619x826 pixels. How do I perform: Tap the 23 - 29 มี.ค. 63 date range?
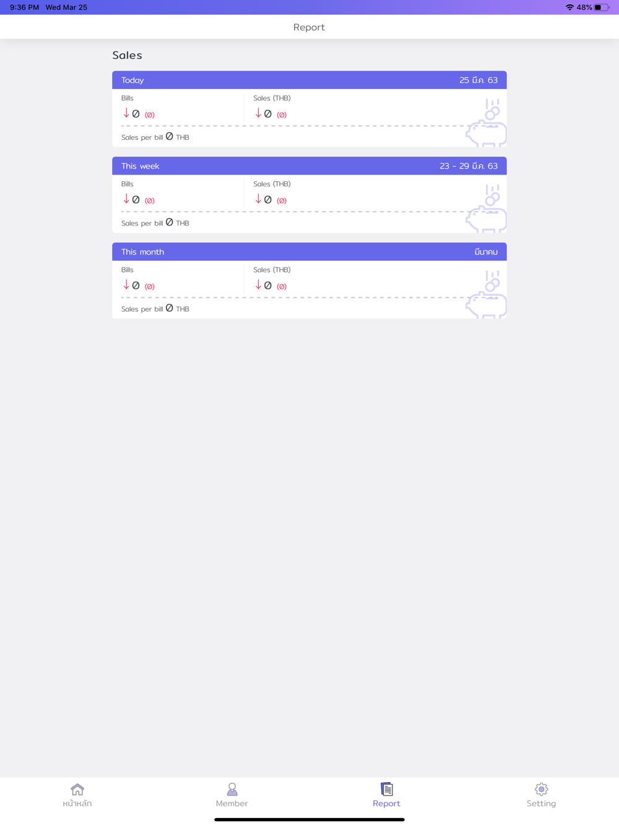click(469, 166)
